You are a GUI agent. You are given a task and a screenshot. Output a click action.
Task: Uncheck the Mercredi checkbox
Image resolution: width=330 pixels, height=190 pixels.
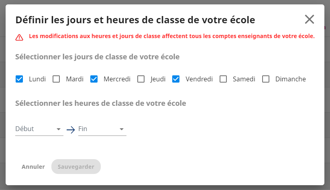pos(94,79)
